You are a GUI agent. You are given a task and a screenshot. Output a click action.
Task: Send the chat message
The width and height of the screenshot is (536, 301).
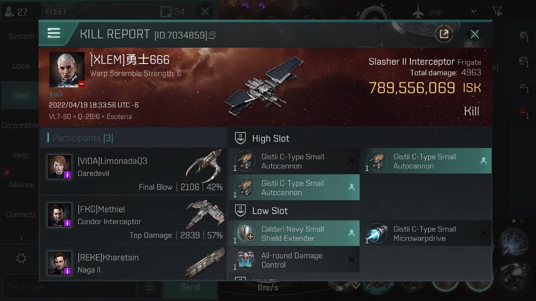click(190, 287)
